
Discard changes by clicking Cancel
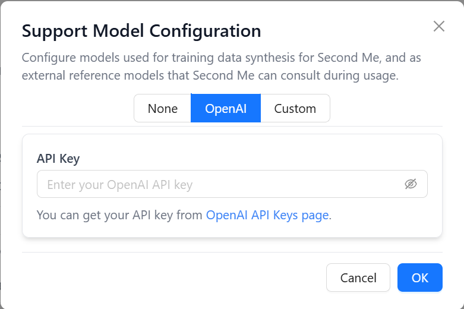(358, 278)
